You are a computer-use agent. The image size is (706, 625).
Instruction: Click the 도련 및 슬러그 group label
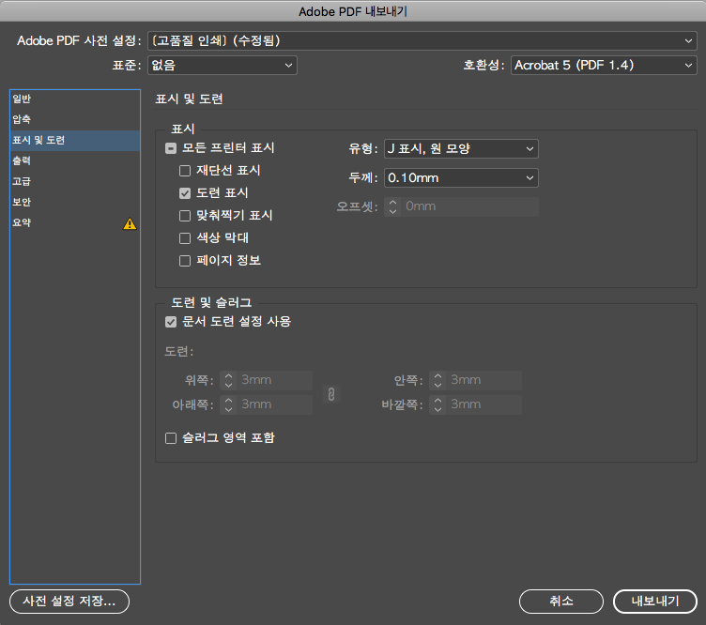[211, 302]
